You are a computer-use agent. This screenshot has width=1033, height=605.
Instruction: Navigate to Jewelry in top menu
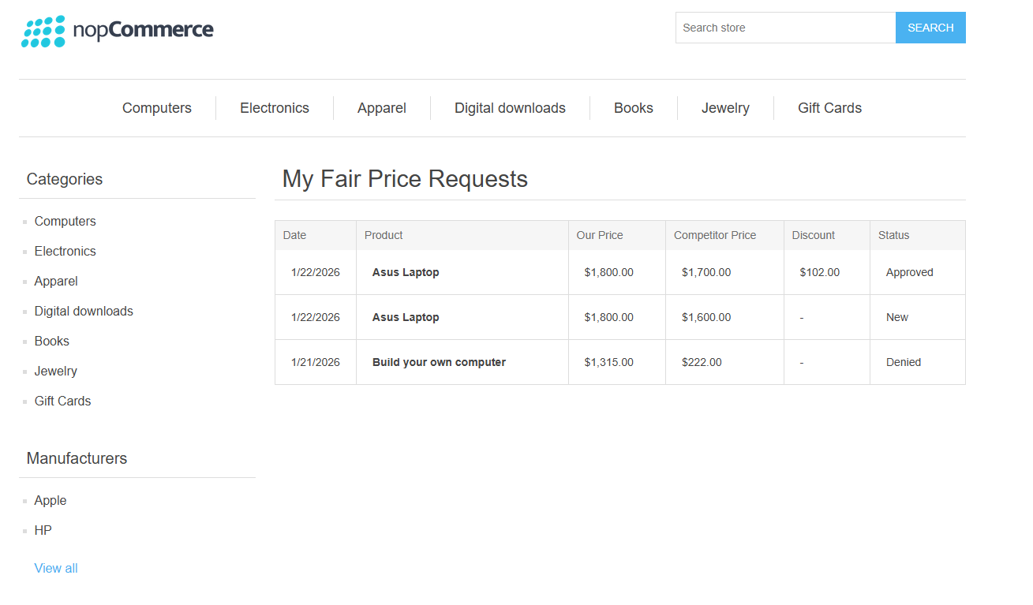tap(724, 108)
